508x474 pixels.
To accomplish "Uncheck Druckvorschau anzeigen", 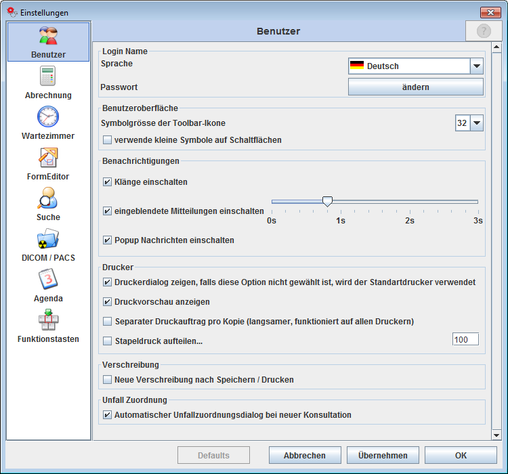I will click(x=107, y=302).
